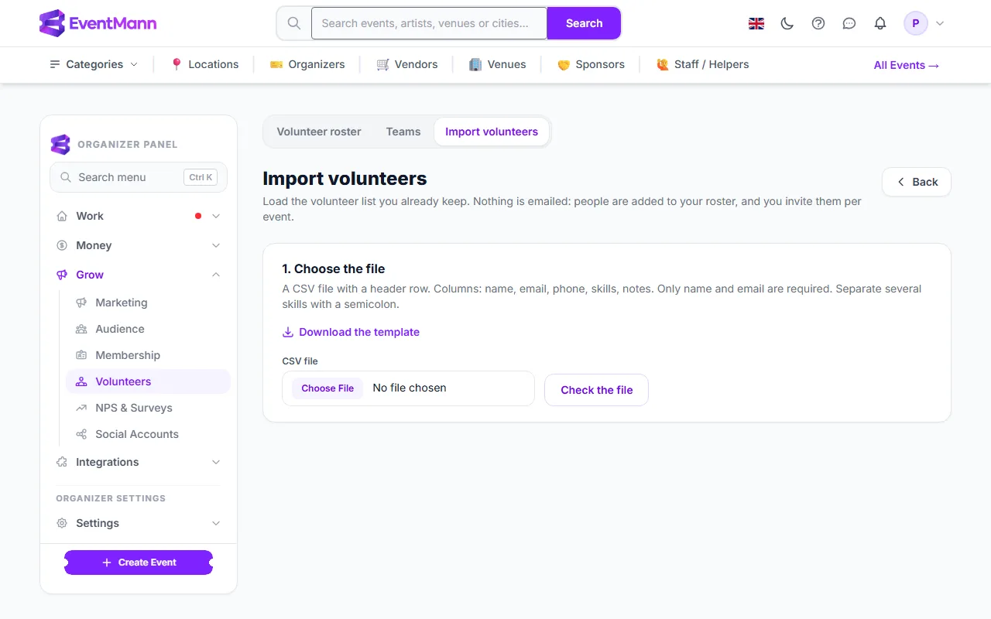Viewport: 991px width, 619px height.
Task: Open Audience in the sidebar
Action: click(x=148, y=329)
